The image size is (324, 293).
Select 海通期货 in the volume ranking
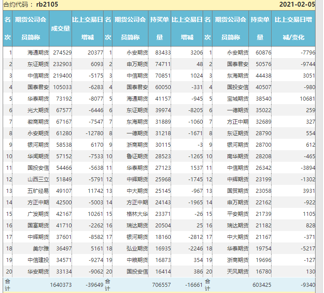[38, 53]
